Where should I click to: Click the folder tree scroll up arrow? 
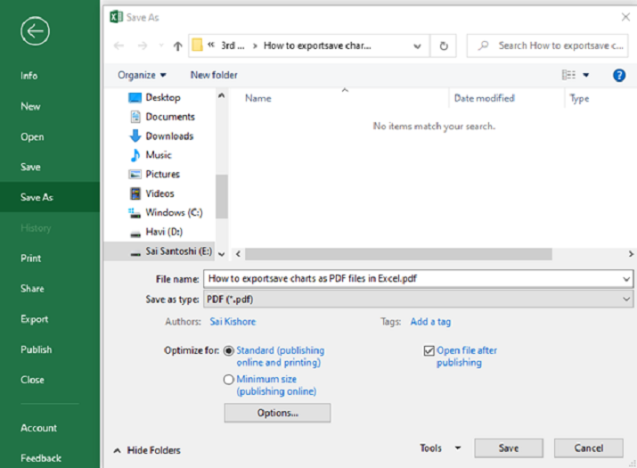222,96
